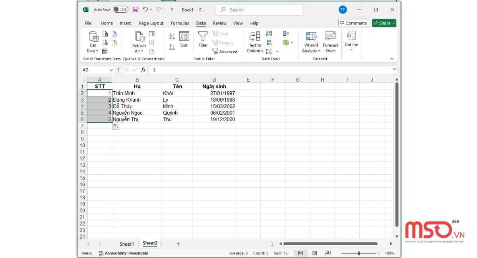The image size is (477, 258).
Task: Switch to the Page Layout tab
Action: pos(151,23)
